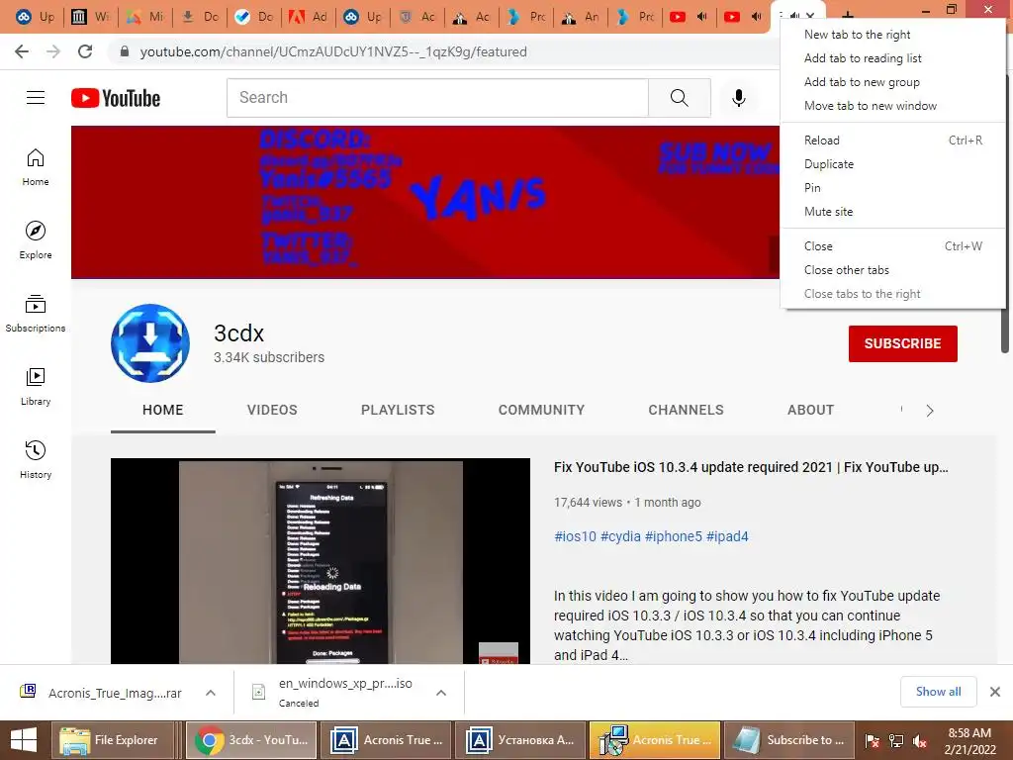Open the Subscribe to... notepad taskbar item
This screenshot has width=1013, height=760.
click(x=788, y=740)
